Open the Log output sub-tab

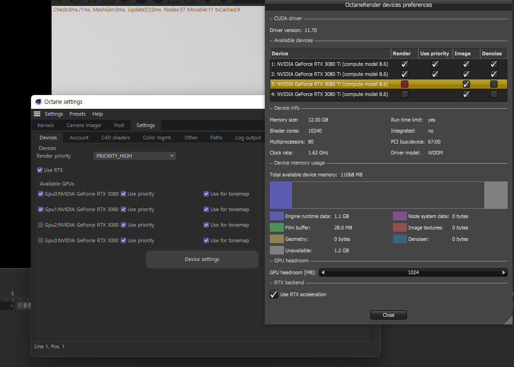coord(248,138)
